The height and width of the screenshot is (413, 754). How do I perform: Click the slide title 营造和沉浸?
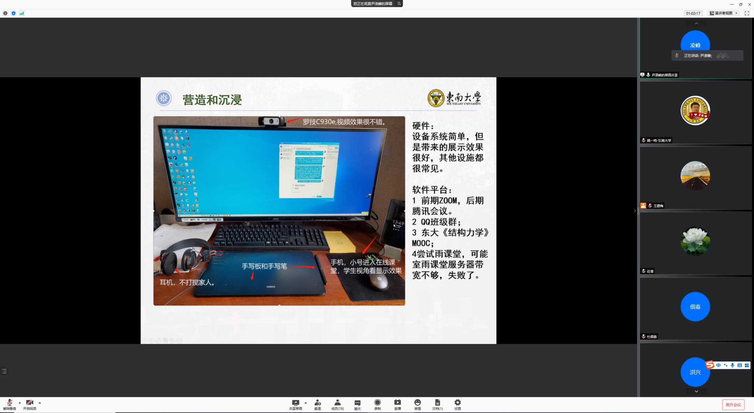tap(212, 100)
